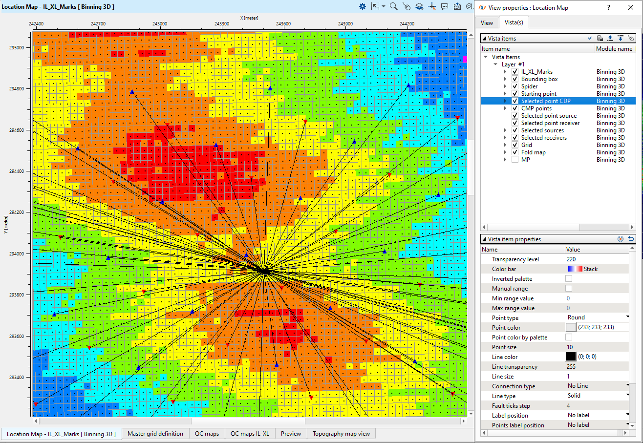
Task: Click the layers stack icon in map toolbar
Action: tap(419, 6)
